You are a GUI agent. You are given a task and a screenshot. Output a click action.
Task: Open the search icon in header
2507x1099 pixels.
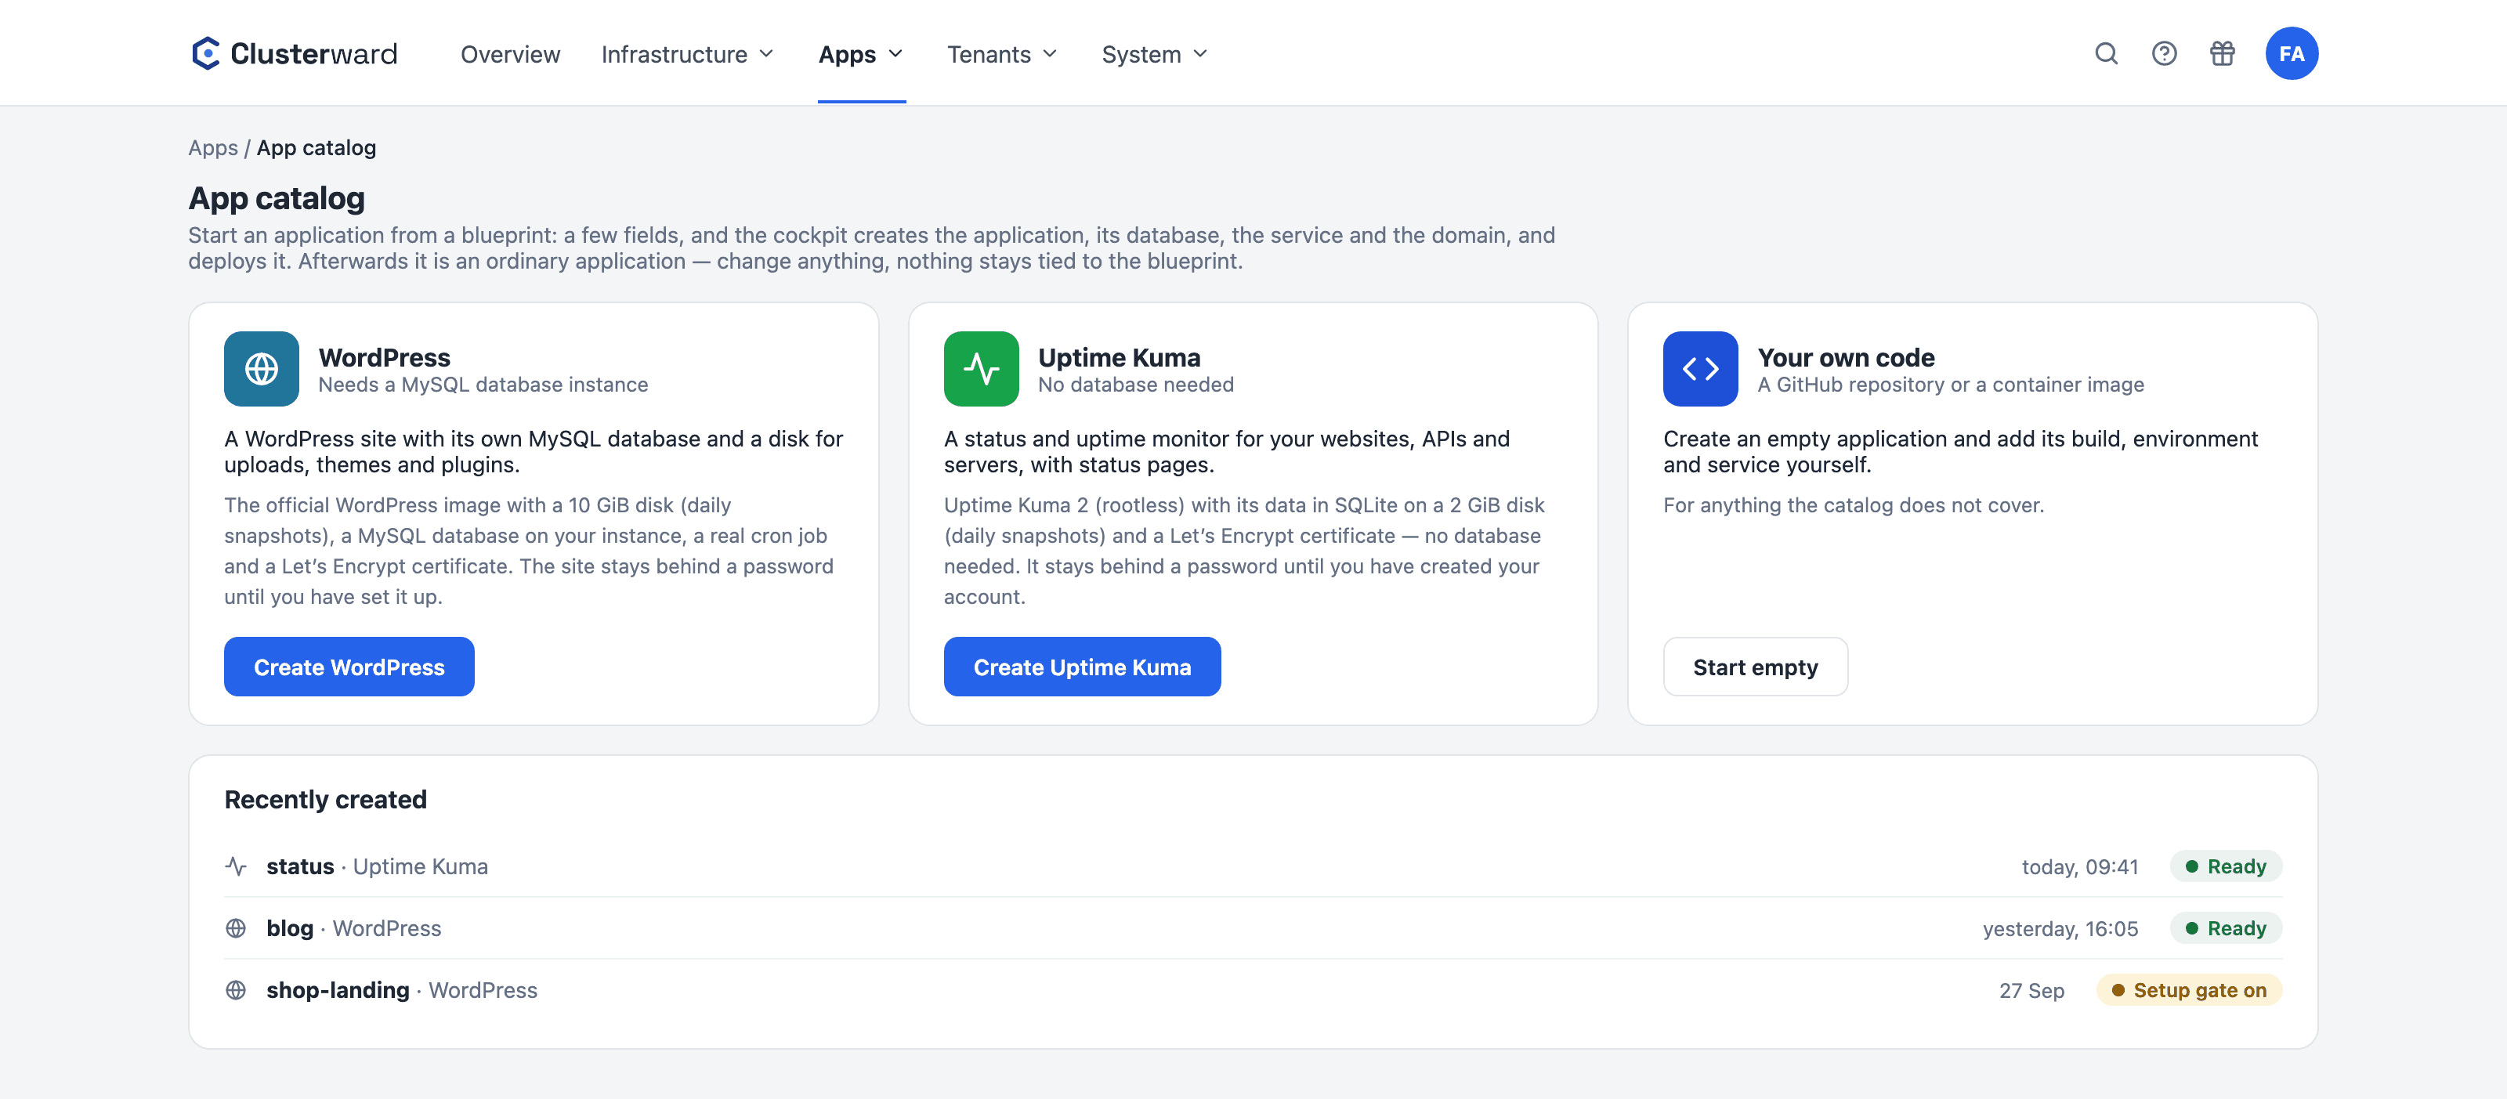(2106, 53)
